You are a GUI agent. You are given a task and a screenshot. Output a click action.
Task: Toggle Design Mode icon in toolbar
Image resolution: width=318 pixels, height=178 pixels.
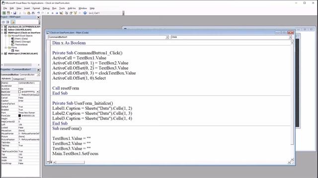(x=61, y=13)
